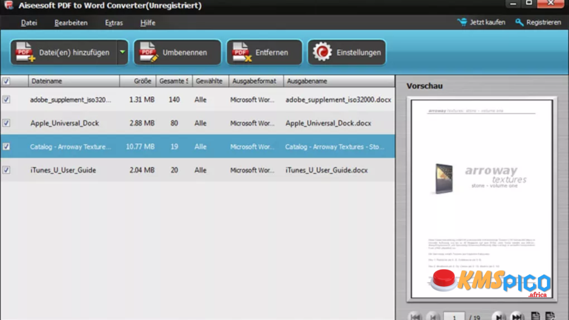The image size is (569, 320).
Task: Click the output name adobe_supplement_iso32000.docx
Action: 338,100
